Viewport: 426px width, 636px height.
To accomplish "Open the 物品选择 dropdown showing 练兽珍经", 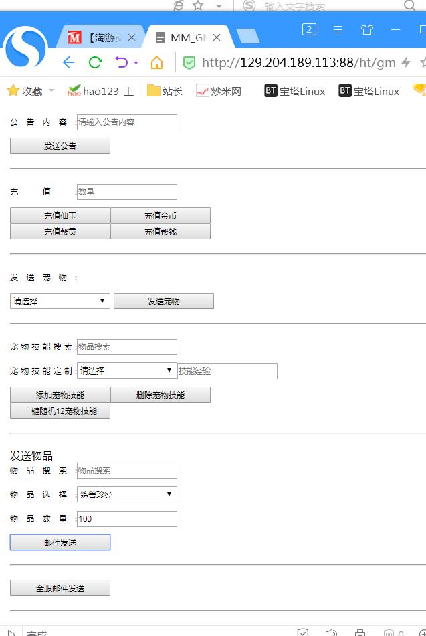I will point(126,494).
